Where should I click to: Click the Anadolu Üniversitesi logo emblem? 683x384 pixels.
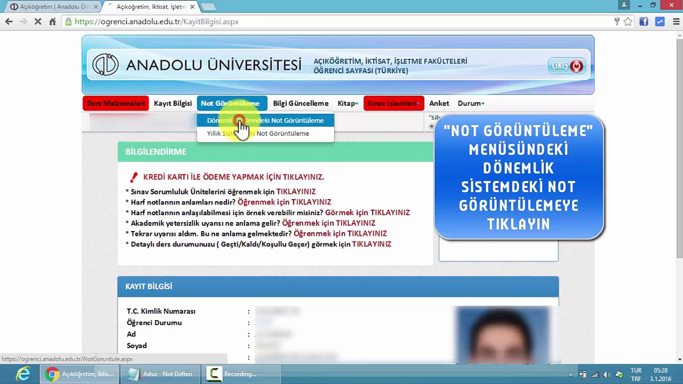pos(105,65)
